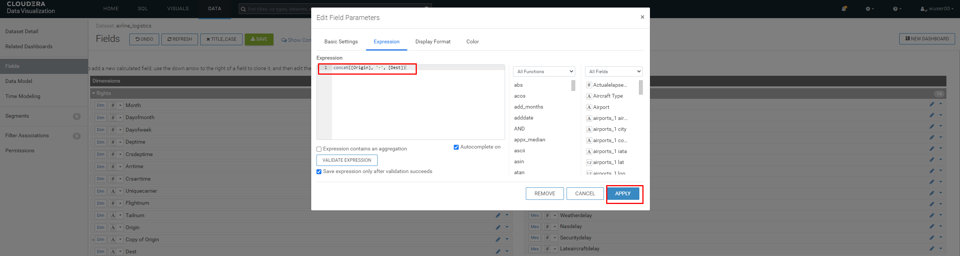Open type dropdown arrow for Copy of Origin
Viewport: 960px width, 256px height.
[120, 240]
